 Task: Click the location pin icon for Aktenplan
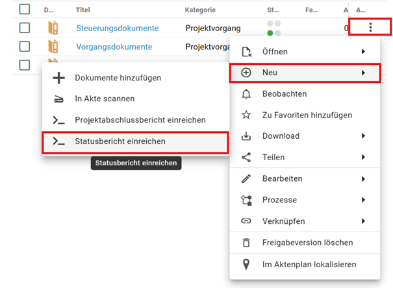click(246, 264)
